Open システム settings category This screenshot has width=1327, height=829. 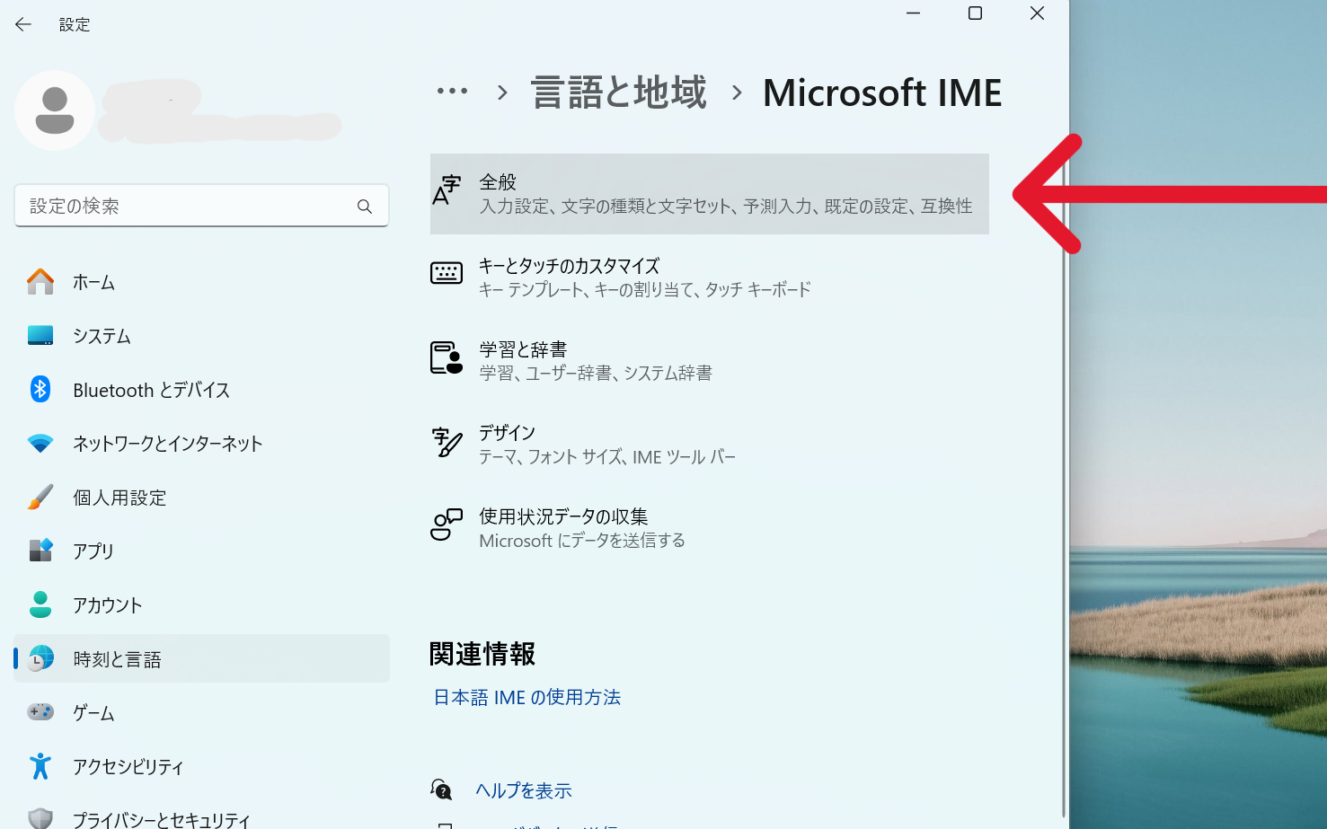[201, 336]
